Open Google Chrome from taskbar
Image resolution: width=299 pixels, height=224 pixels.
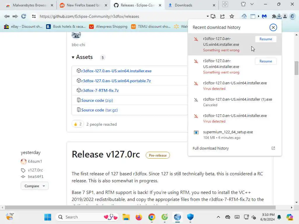coord(152,217)
